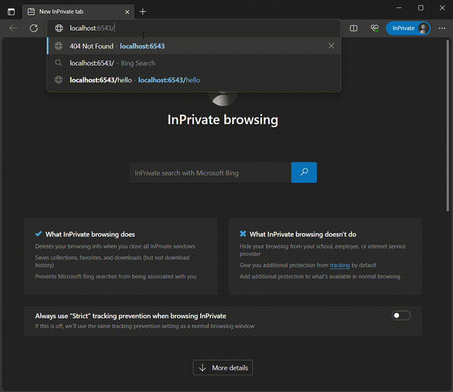Open Settings and more ellipsis menu
The height and width of the screenshot is (392, 453).
tap(442, 28)
